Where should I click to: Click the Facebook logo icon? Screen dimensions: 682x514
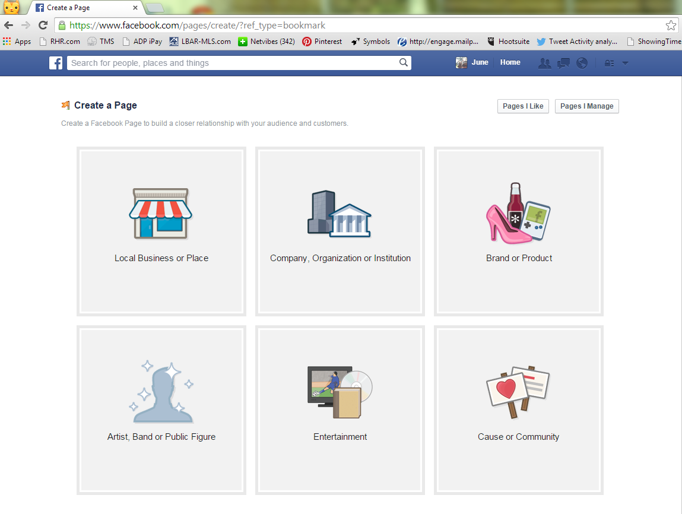(56, 63)
